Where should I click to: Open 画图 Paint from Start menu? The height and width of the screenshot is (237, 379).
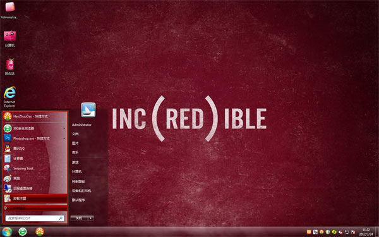35,178
